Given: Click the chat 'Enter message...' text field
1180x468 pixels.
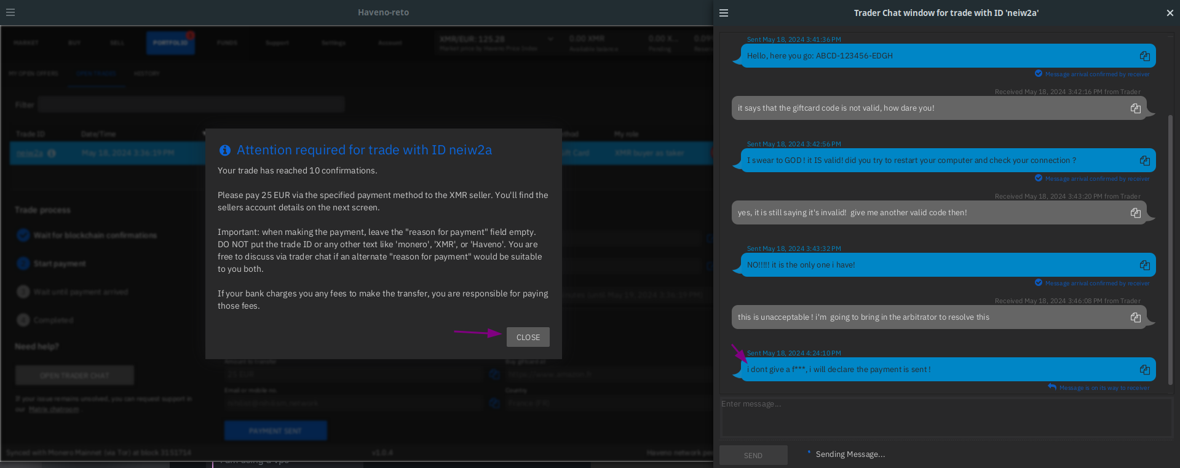Looking at the screenshot, I should 946,417.
